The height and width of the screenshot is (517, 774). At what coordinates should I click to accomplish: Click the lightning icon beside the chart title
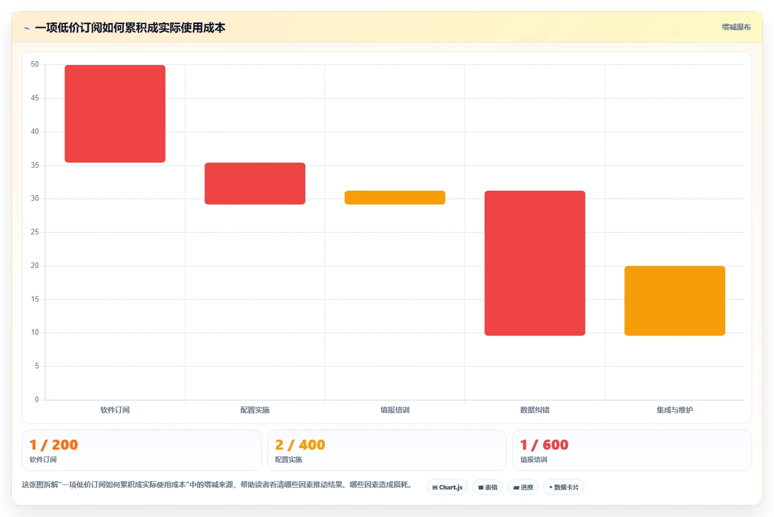click(26, 28)
